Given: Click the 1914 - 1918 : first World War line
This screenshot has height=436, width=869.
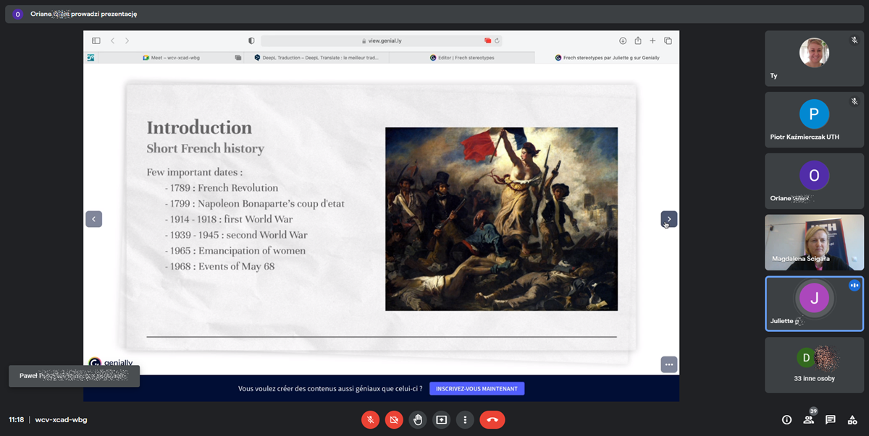Looking at the screenshot, I should coord(229,219).
